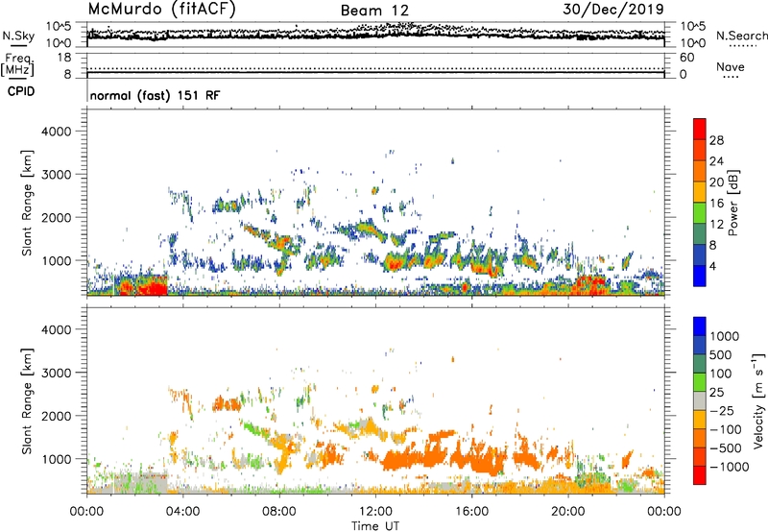
Task: Click the '500' velocity tick label
Action: click(x=721, y=355)
